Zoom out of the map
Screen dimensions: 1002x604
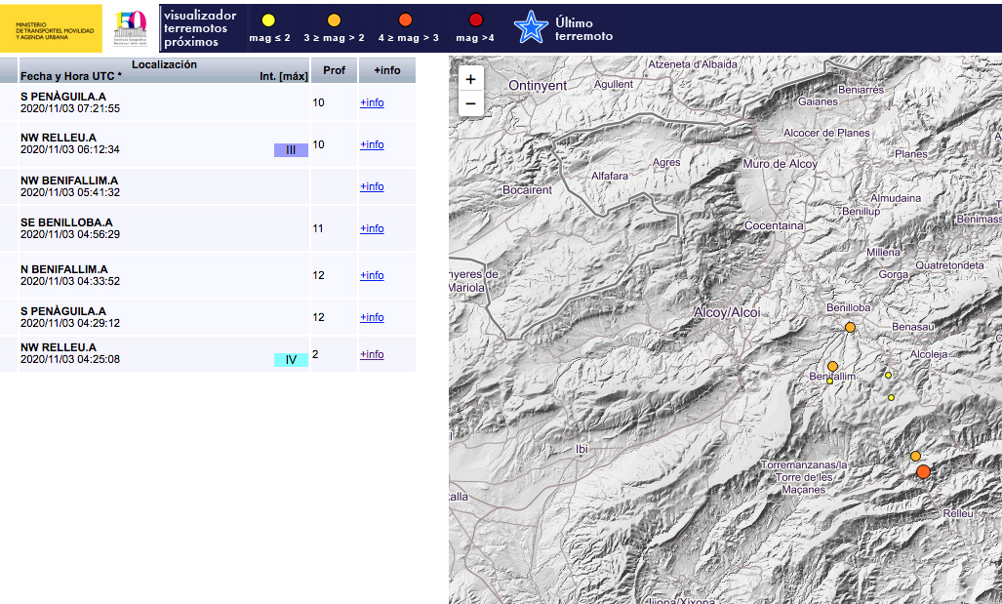[x=471, y=103]
